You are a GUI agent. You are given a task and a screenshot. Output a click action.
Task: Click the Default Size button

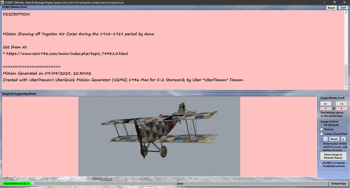339,184
